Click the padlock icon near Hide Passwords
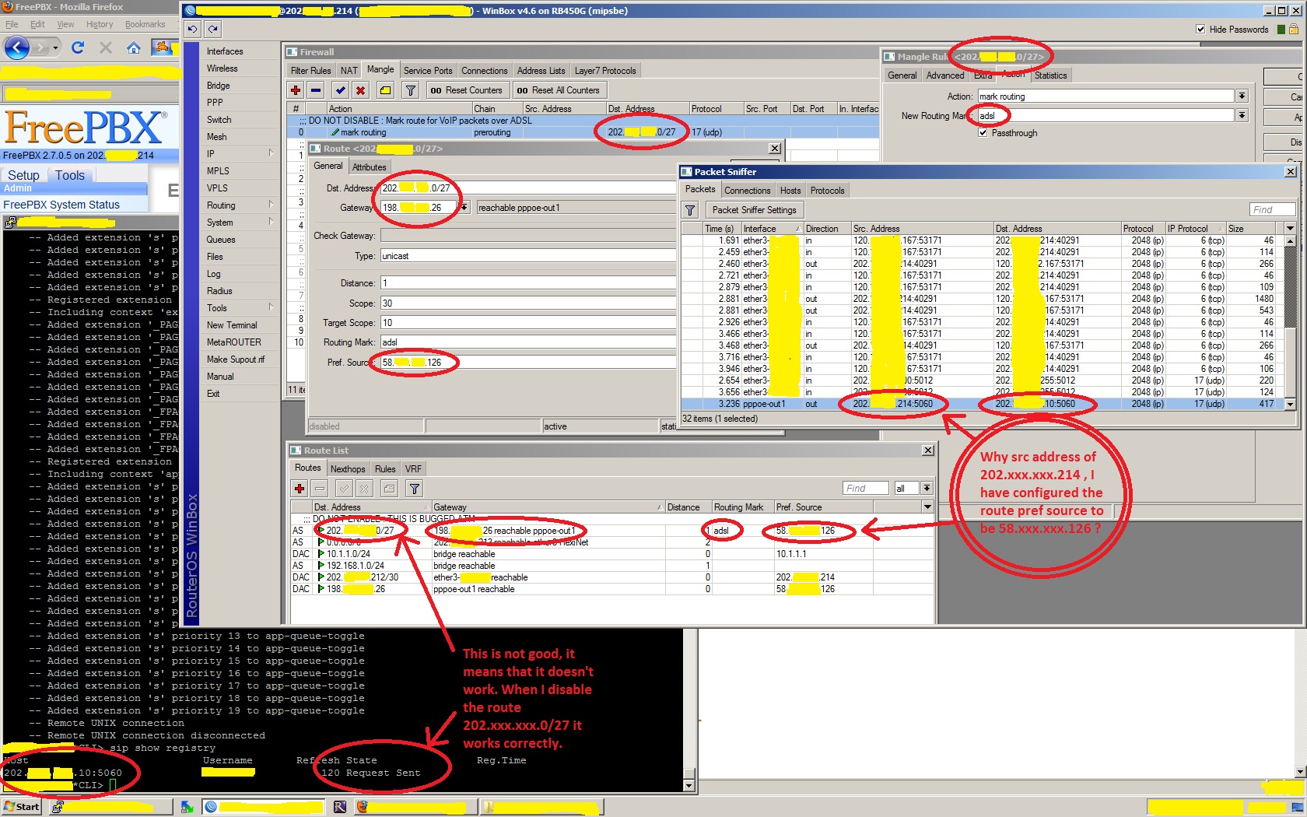This screenshot has height=817, width=1307. [1294, 30]
